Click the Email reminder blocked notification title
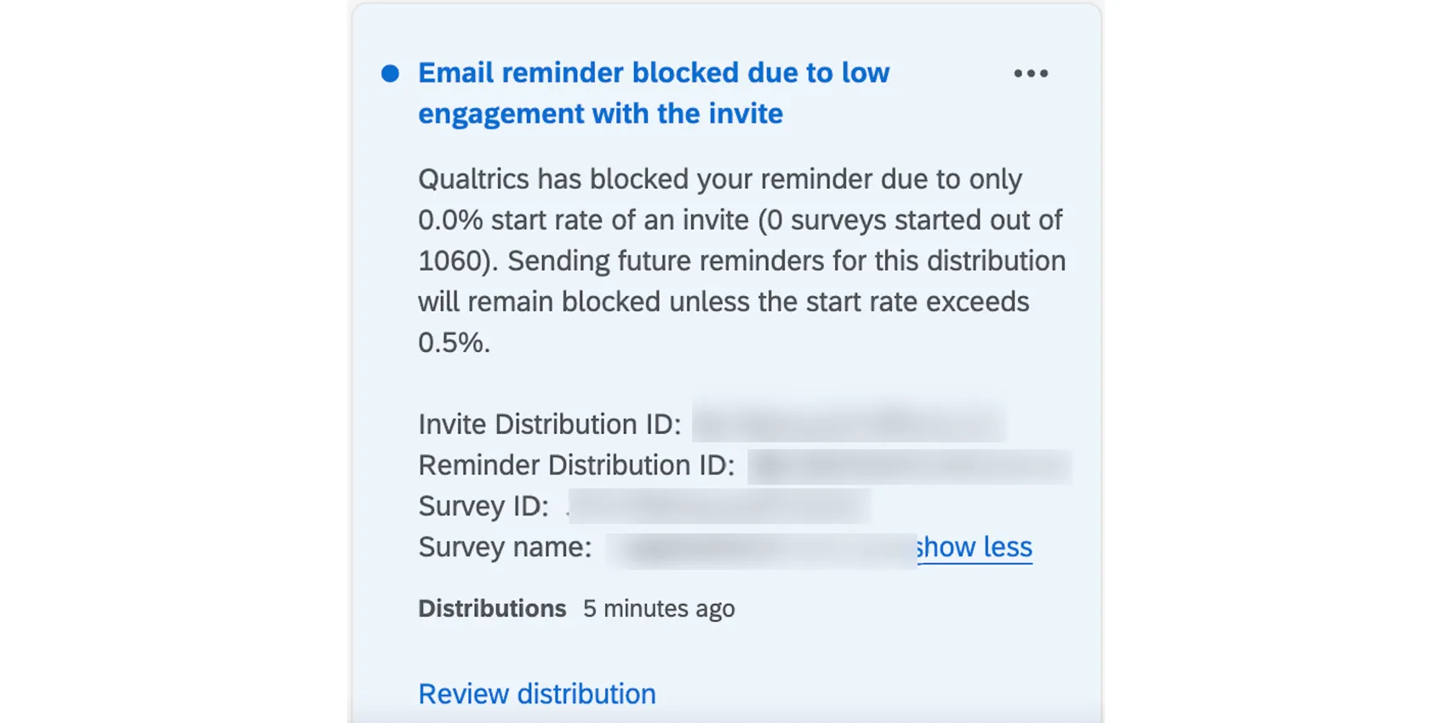 pos(653,92)
